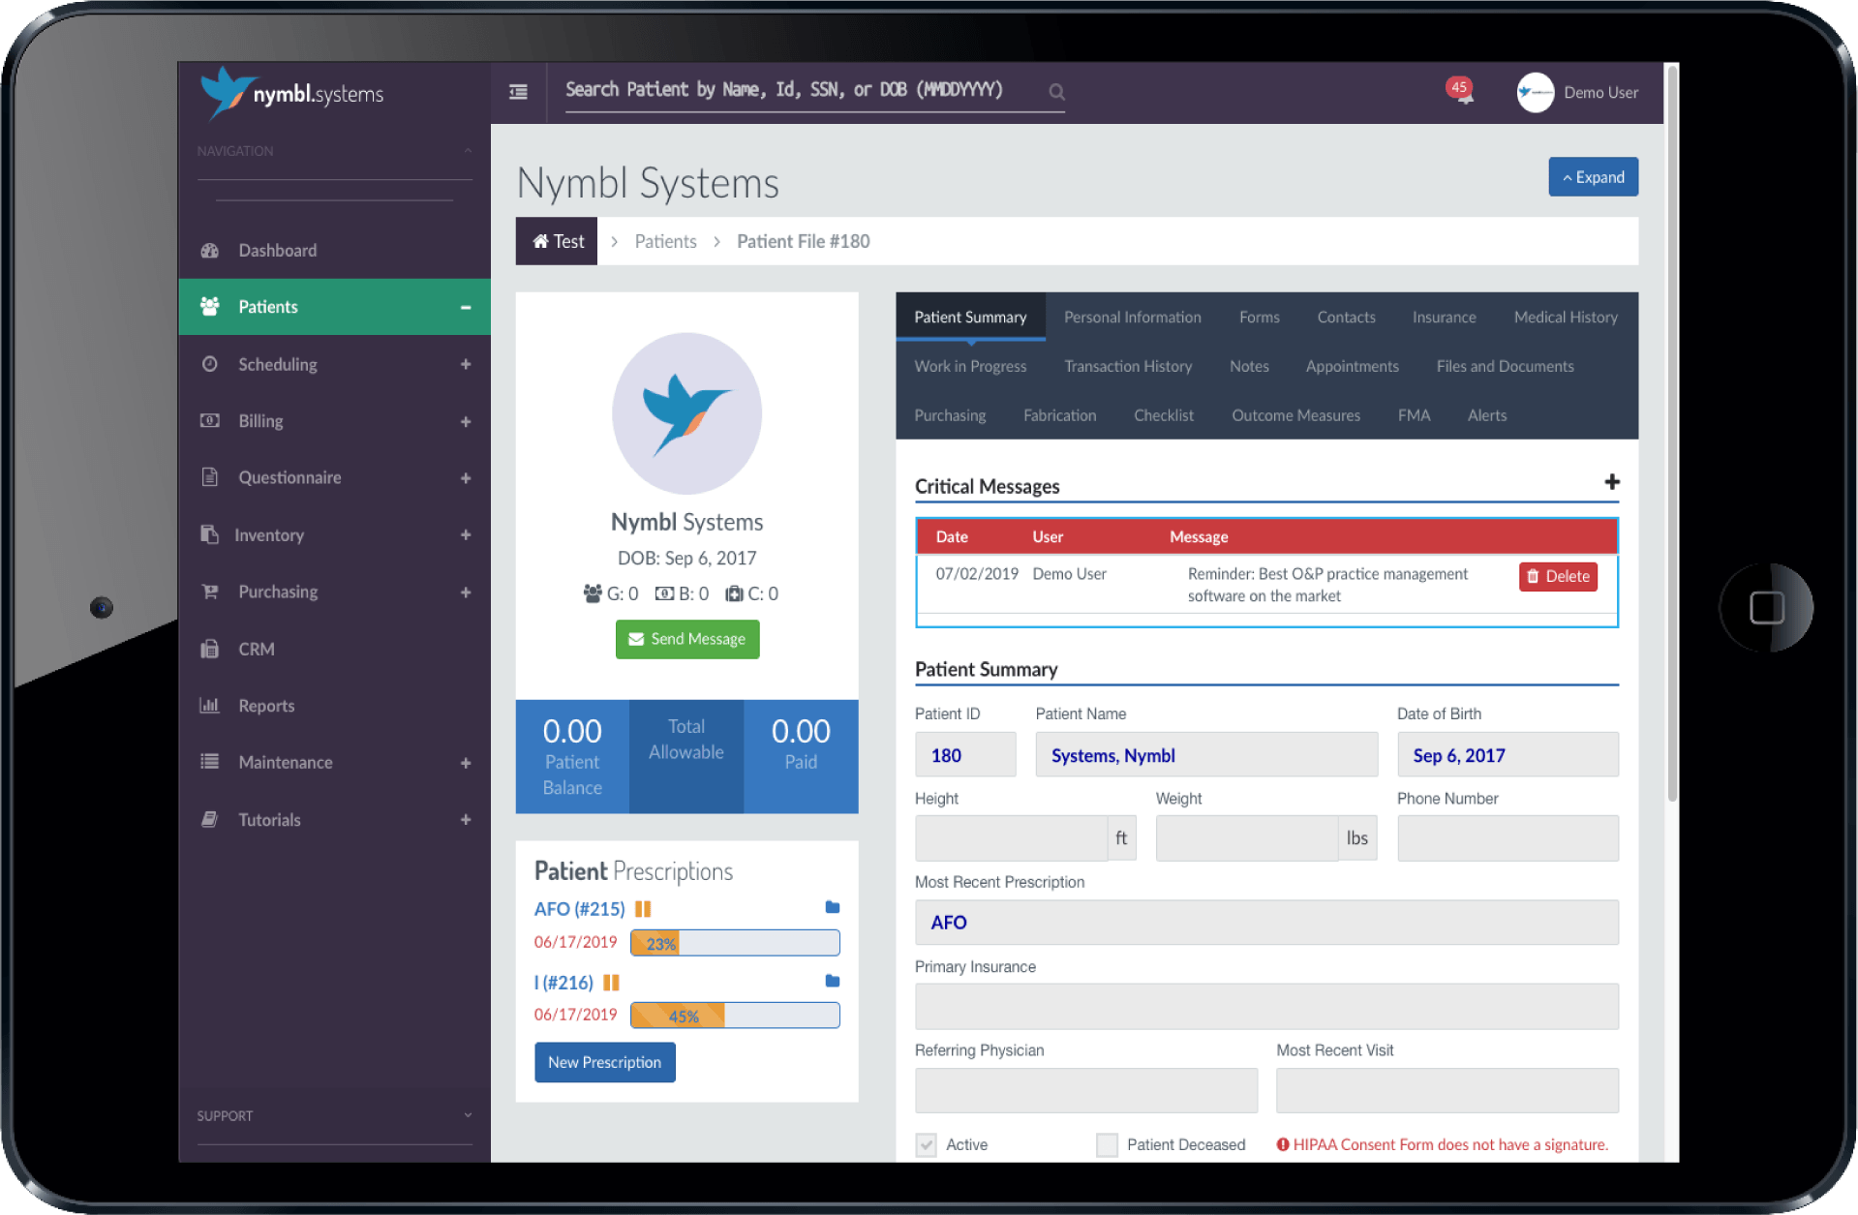The width and height of the screenshot is (1858, 1215).
Task: Click the notification bell with 45 badge
Action: click(x=1461, y=93)
